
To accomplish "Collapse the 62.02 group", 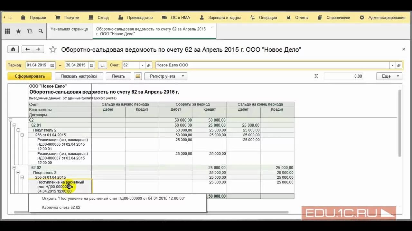I will pyautogui.click(x=14, y=167).
